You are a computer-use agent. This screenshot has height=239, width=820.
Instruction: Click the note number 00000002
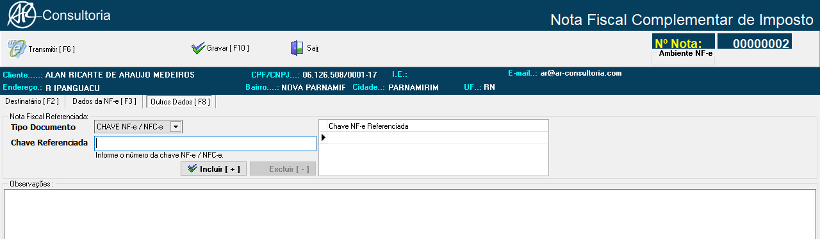click(760, 44)
